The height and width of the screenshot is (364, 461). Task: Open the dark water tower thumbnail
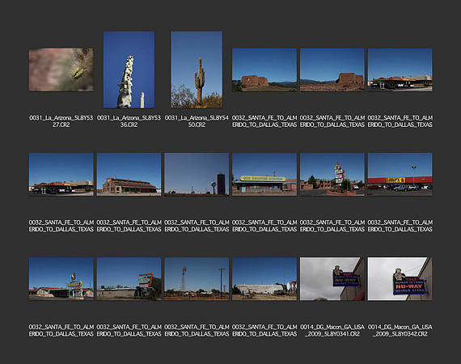pos(197,174)
